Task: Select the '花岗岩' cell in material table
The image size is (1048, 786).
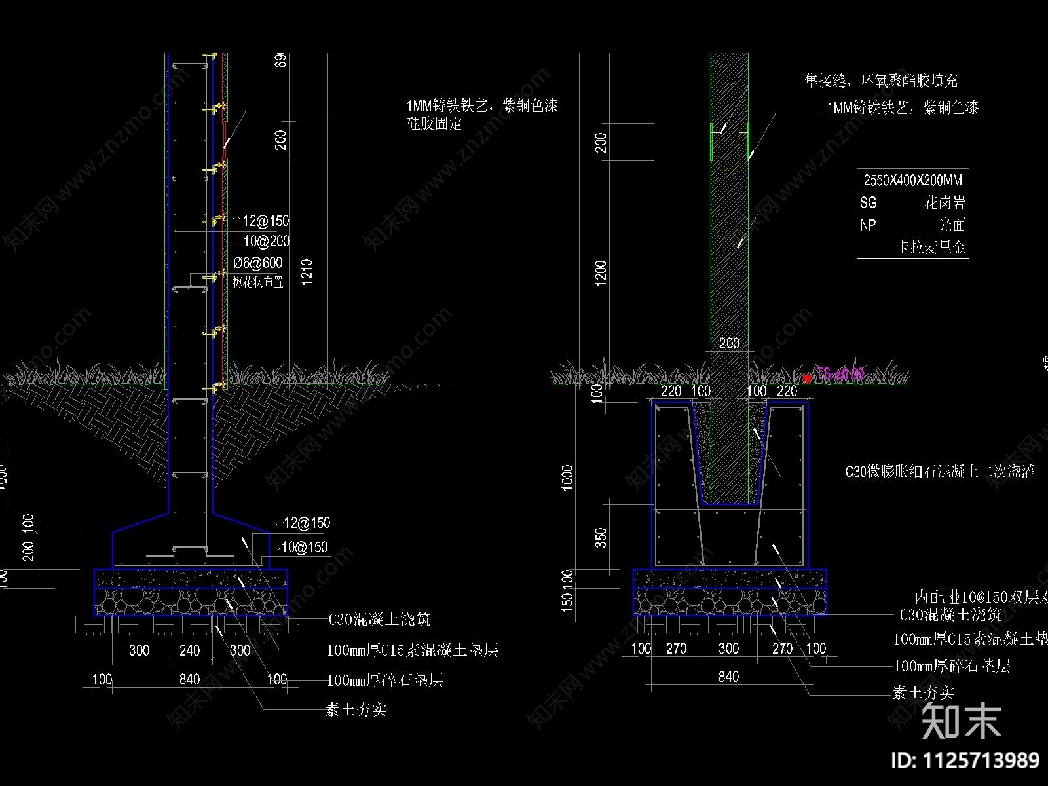Action: (945, 202)
